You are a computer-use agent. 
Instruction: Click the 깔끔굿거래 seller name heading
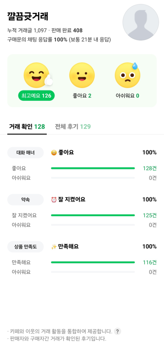click(x=28, y=17)
